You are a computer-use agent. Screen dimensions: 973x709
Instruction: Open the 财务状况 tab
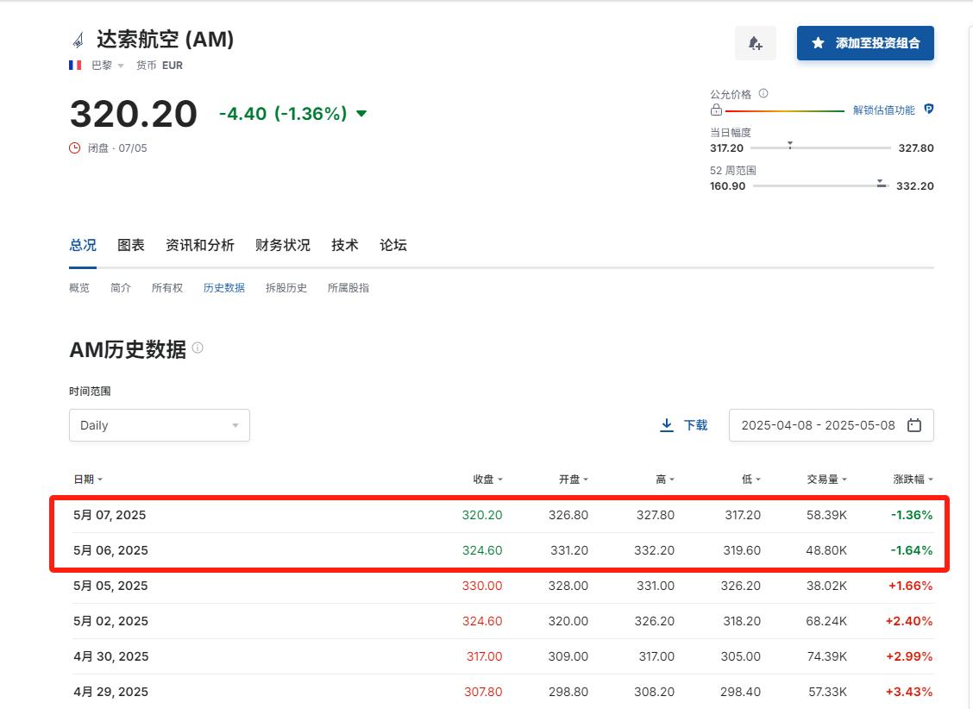(282, 245)
